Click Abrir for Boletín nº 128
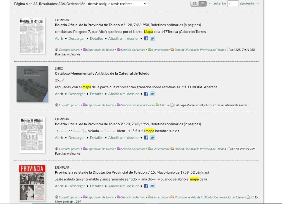This screenshot has width=282, height=204. (59, 38)
